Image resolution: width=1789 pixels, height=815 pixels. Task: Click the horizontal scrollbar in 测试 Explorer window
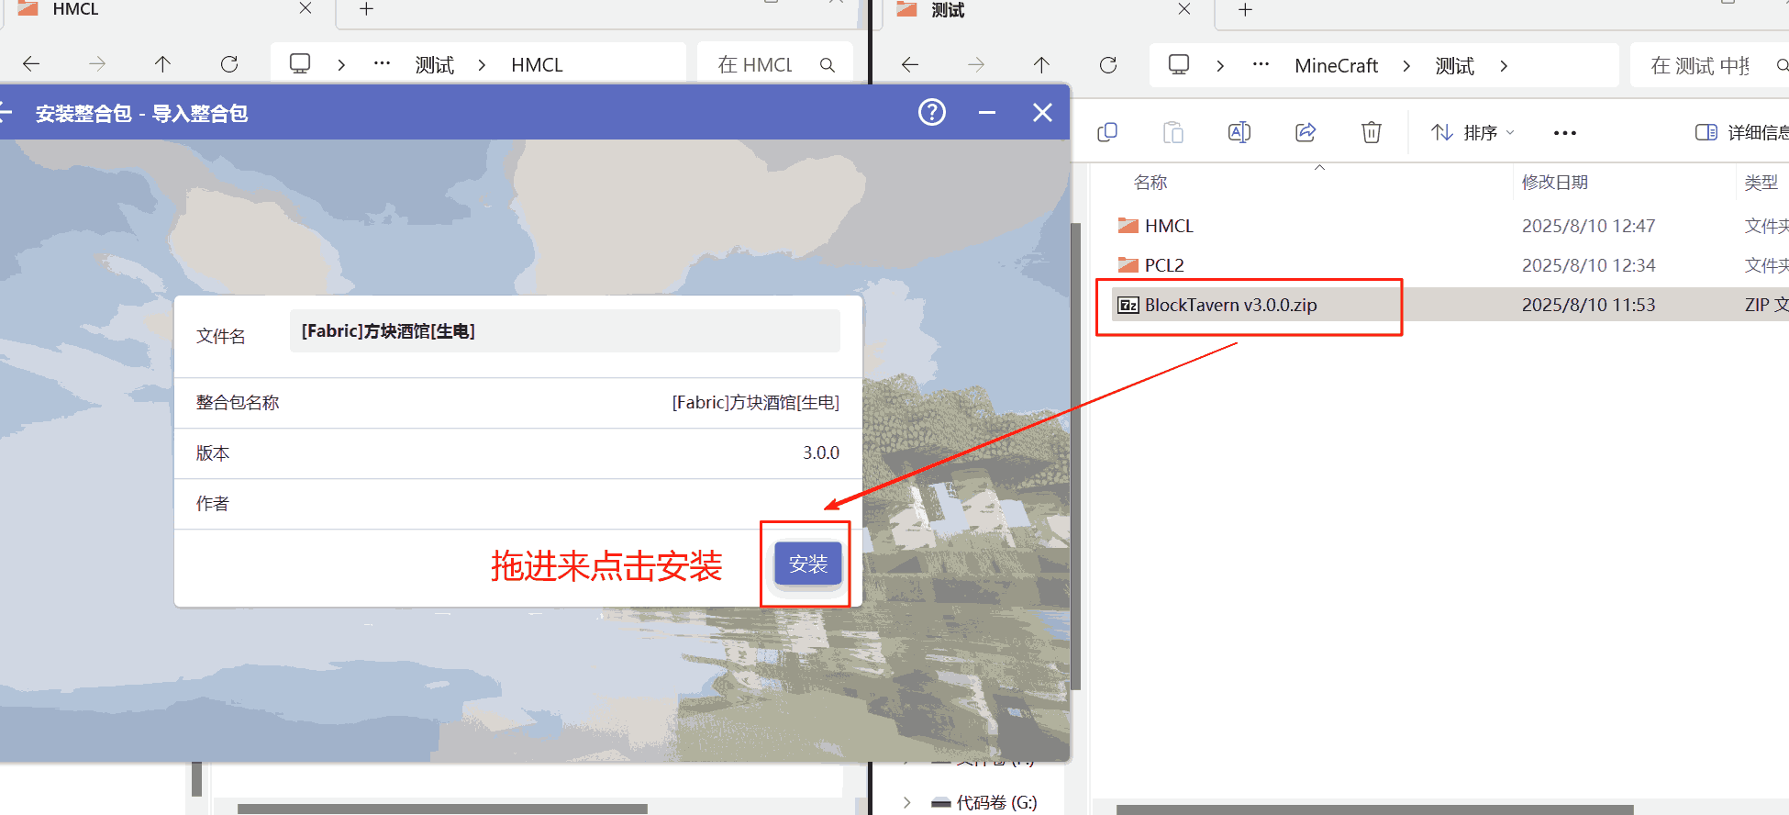[1374, 809]
